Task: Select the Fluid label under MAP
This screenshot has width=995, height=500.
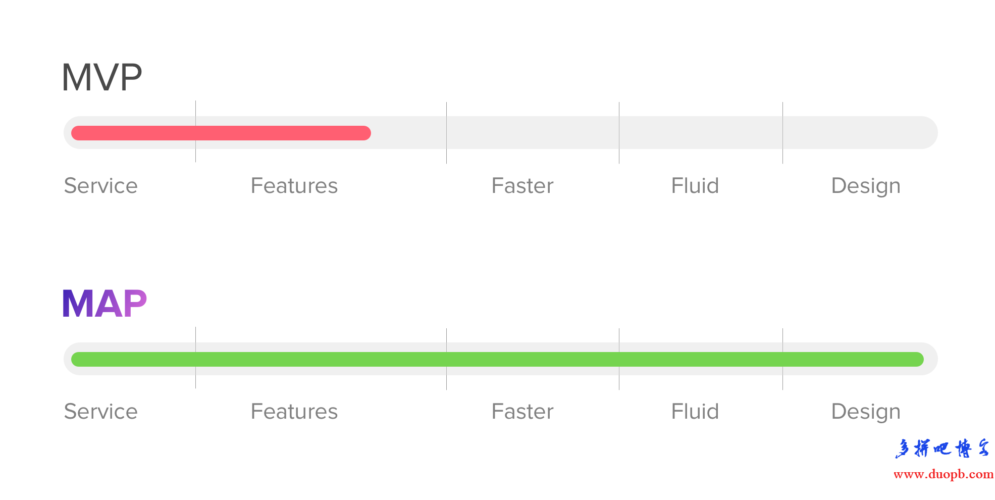Action: click(695, 411)
